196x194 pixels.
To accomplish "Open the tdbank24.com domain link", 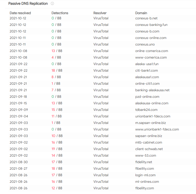I will click(146, 110).
